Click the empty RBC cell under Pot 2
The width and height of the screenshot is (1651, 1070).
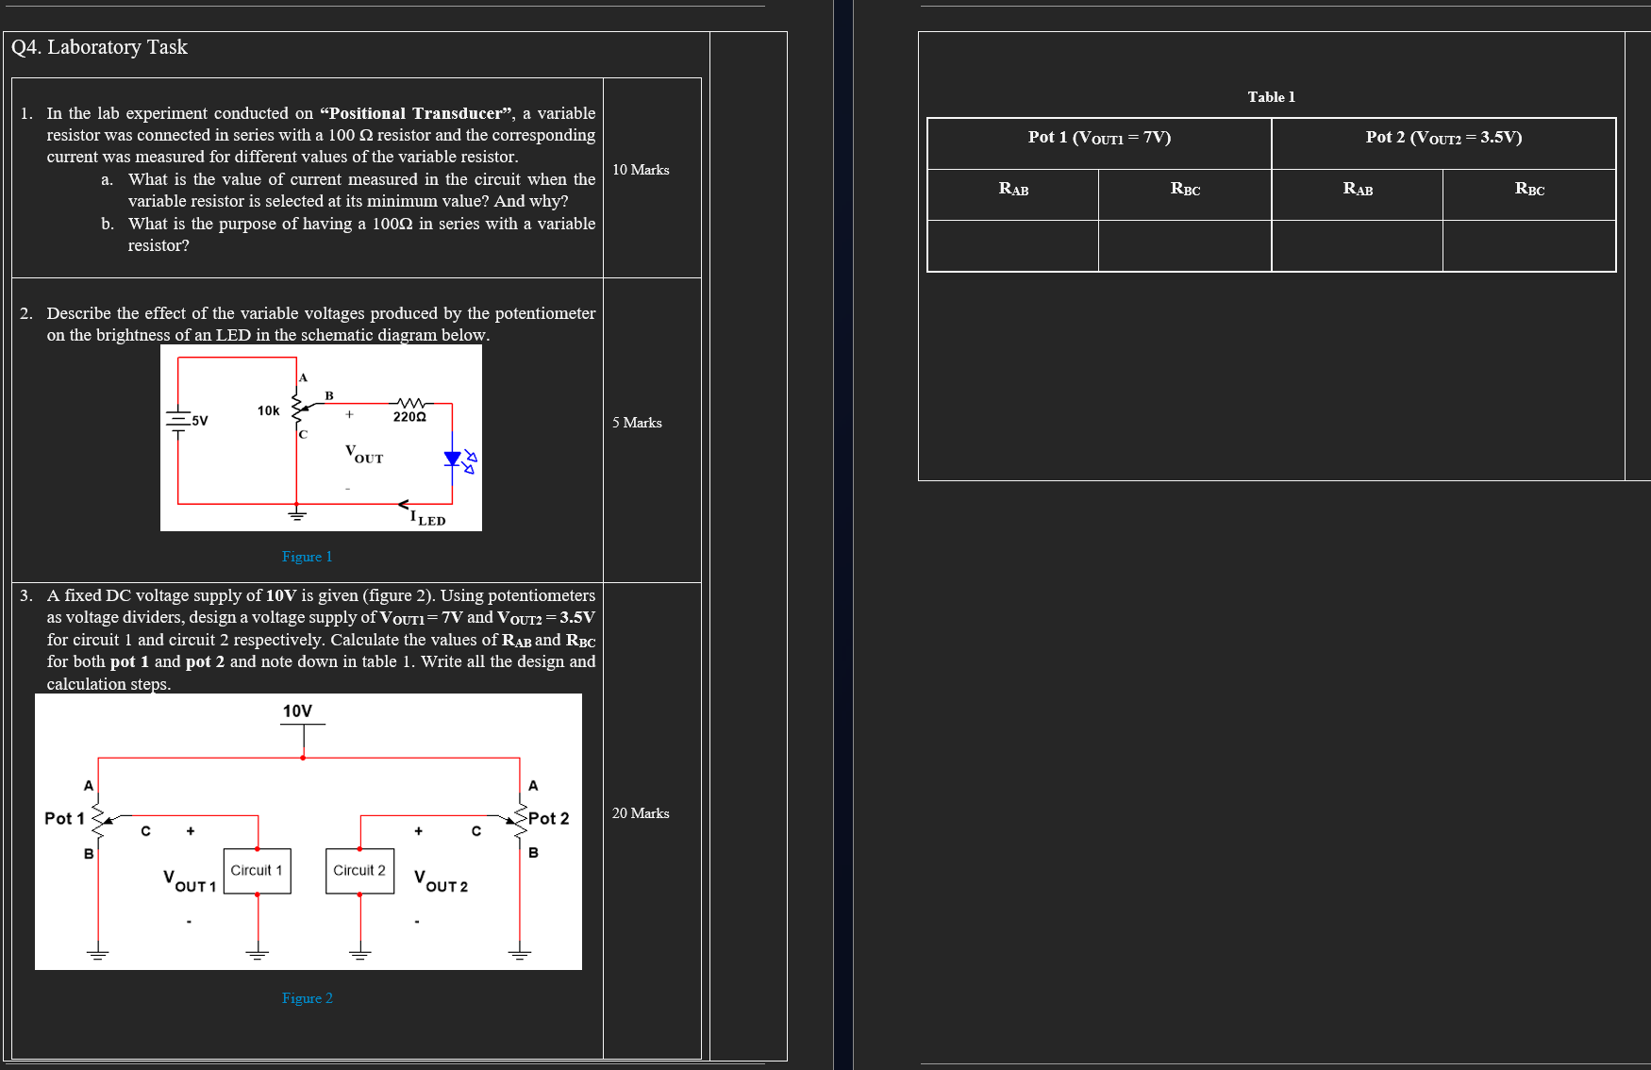pyautogui.click(x=1528, y=245)
